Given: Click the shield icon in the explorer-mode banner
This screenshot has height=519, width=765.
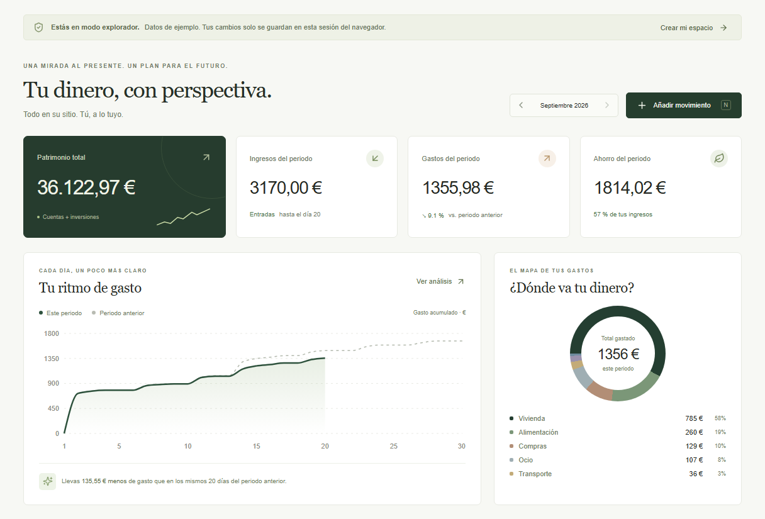Looking at the screenshot, I should (38, 28).
